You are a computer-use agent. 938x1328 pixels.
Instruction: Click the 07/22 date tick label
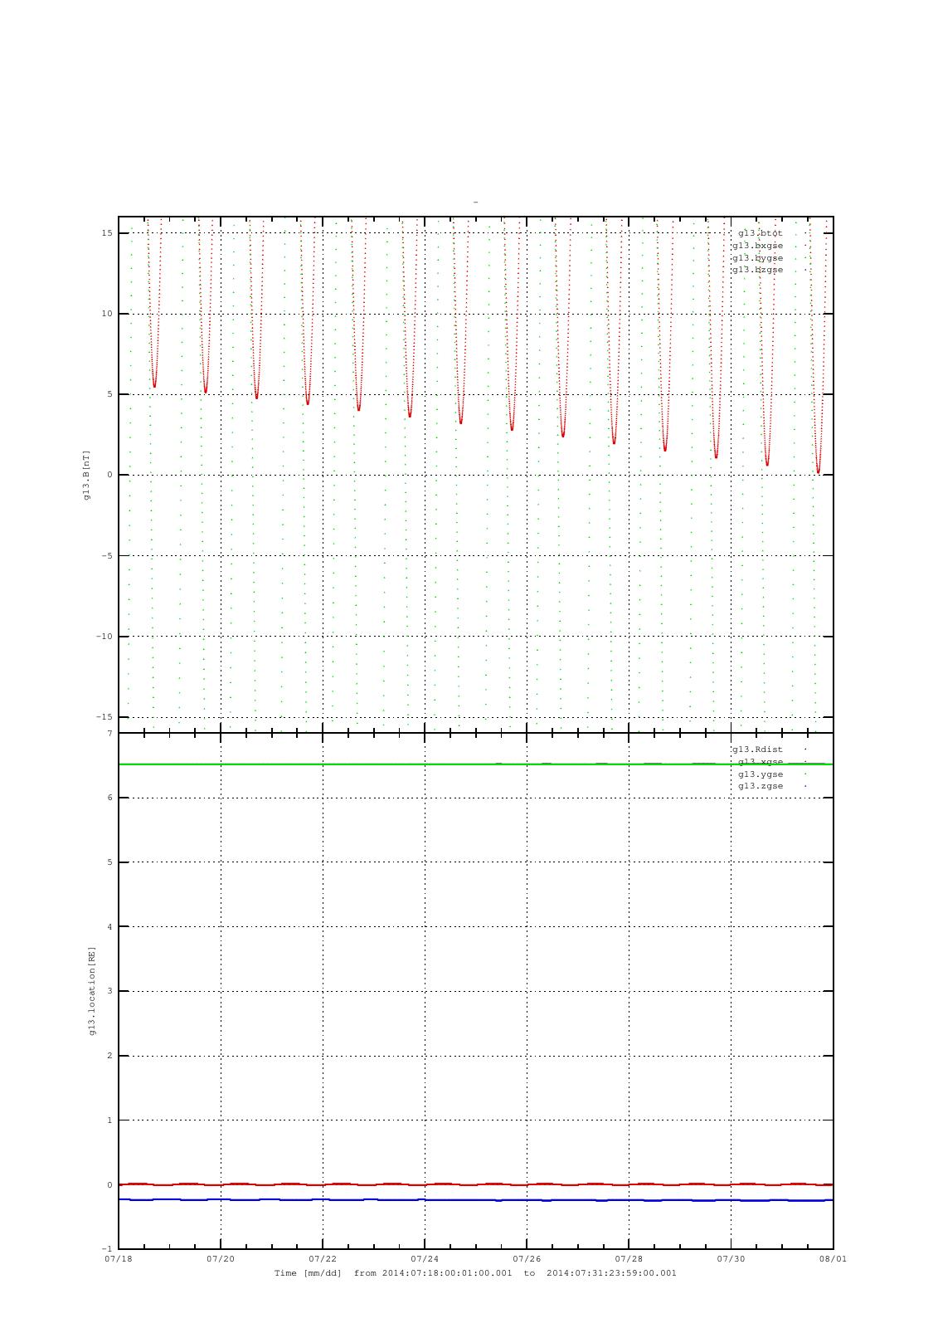point(323,1259)
